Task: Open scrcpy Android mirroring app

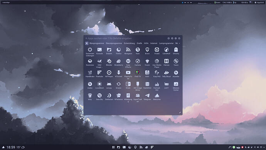Action: [109, 85]
